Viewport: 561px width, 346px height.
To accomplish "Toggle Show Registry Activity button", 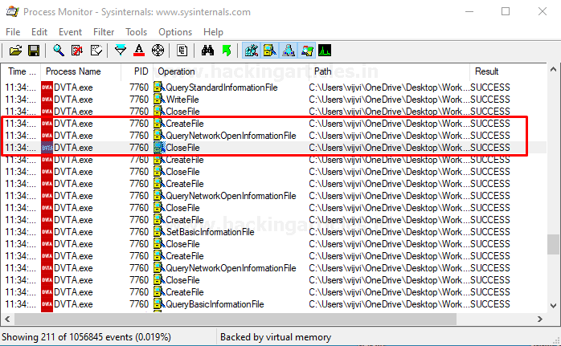I will (251, 51).
